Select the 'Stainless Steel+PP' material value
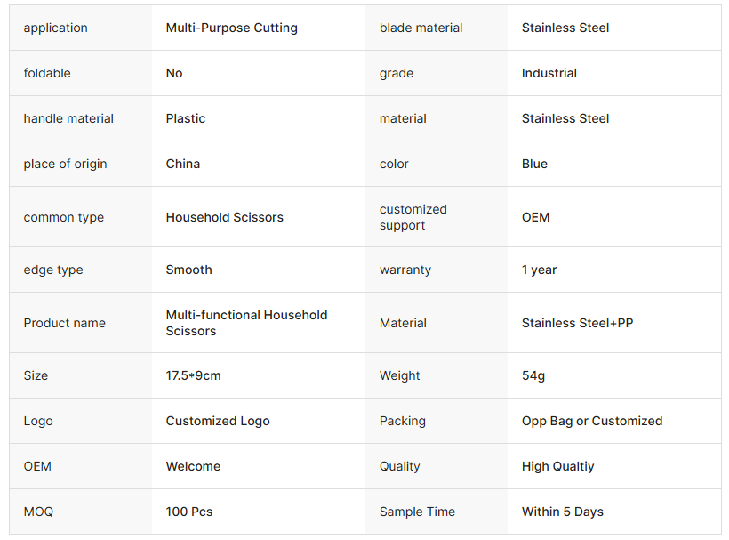 pyautogui.click(x=577, y=323)
